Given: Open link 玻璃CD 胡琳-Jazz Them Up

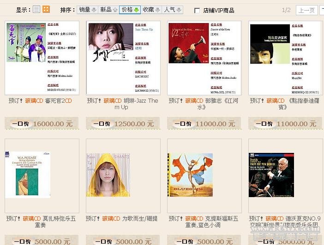Looking at the screenshot, I should coord(122,104).
